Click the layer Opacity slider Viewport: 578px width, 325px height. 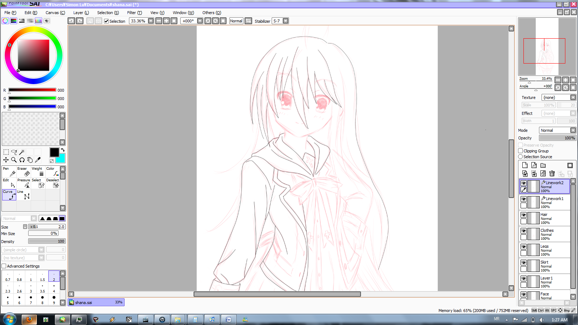click(557, 138)
